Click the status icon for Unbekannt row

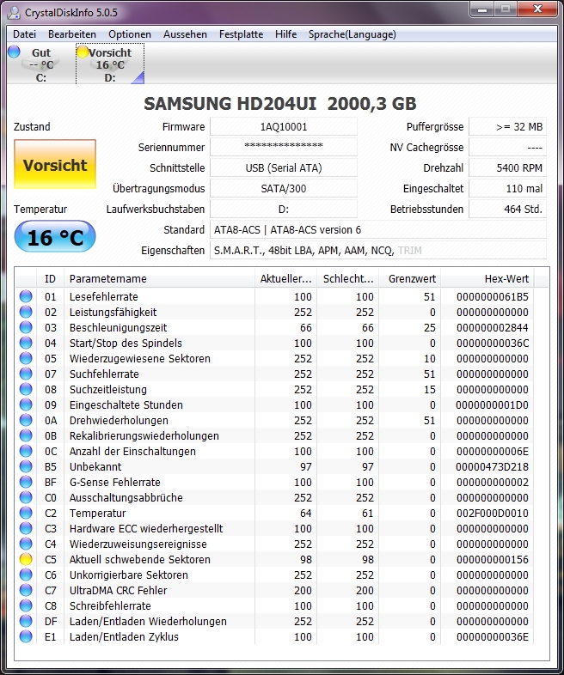click(x=26, y=466)
